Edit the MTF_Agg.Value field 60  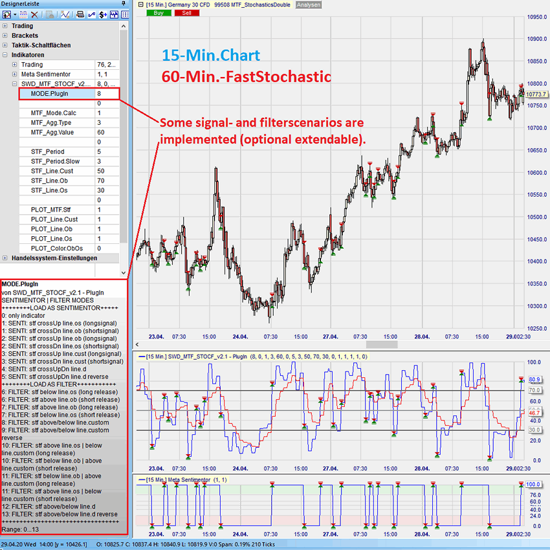tap(107, 132)
